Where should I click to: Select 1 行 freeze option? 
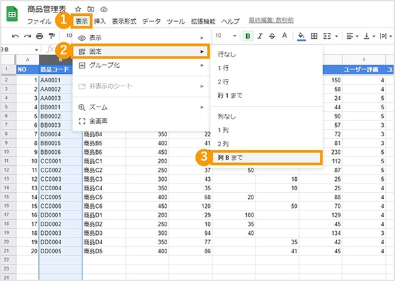click(x=267, y=68)
